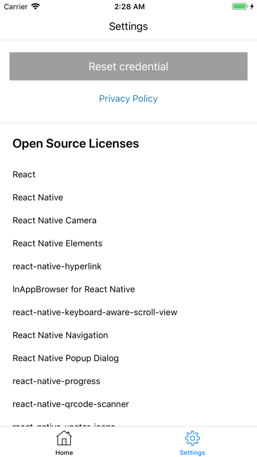Tap the battery icon in status bar

point(240,7)
